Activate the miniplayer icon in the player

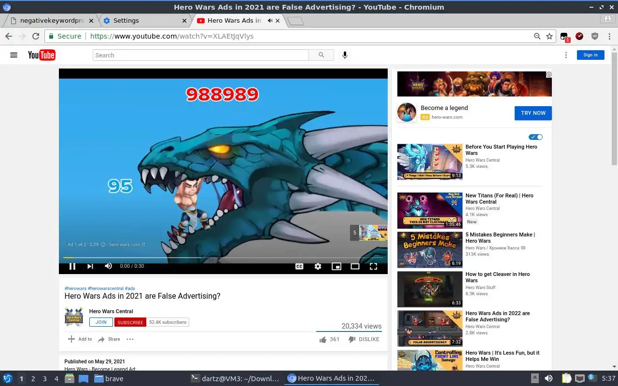[x=337, y=266]
